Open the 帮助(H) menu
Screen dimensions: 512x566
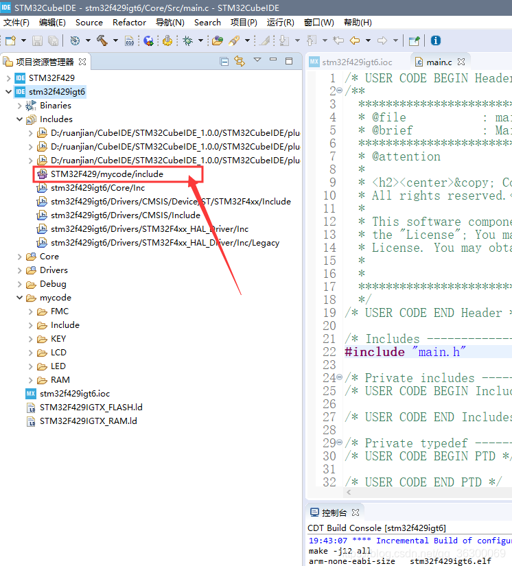pyautogui.click(x=358, y=23)
